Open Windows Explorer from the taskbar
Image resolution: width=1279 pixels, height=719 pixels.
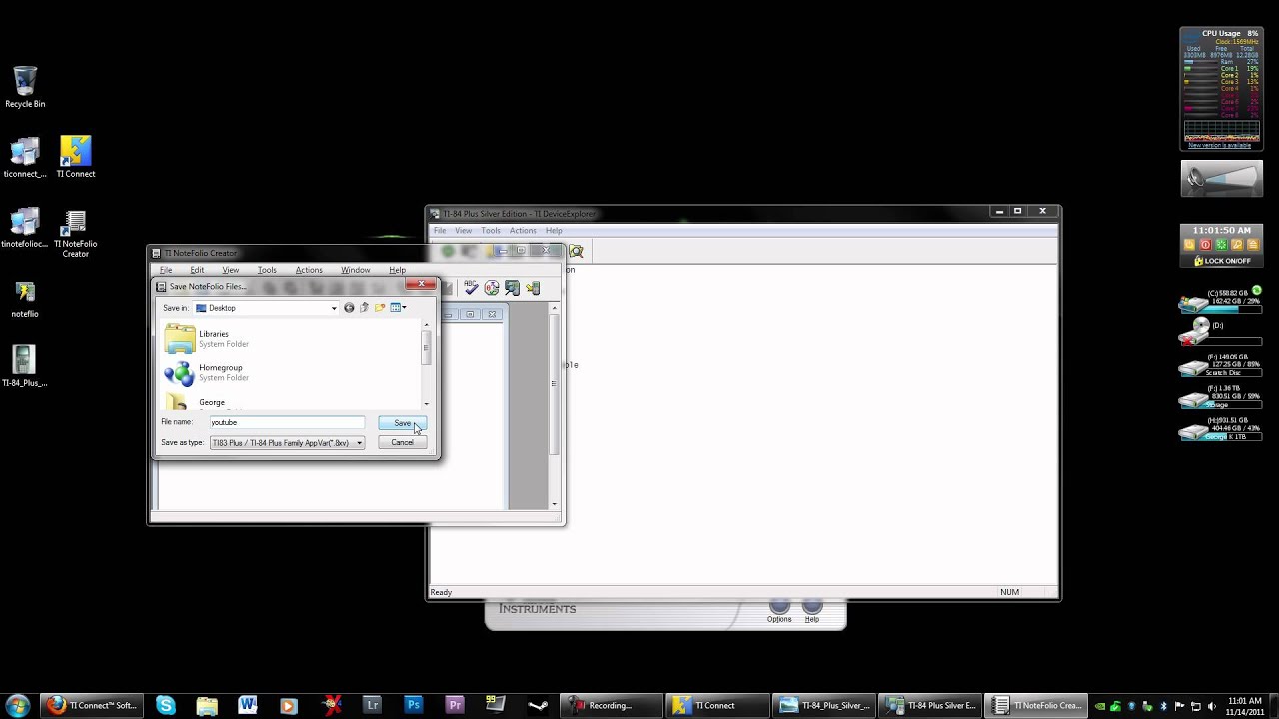(x=207, y=706)
